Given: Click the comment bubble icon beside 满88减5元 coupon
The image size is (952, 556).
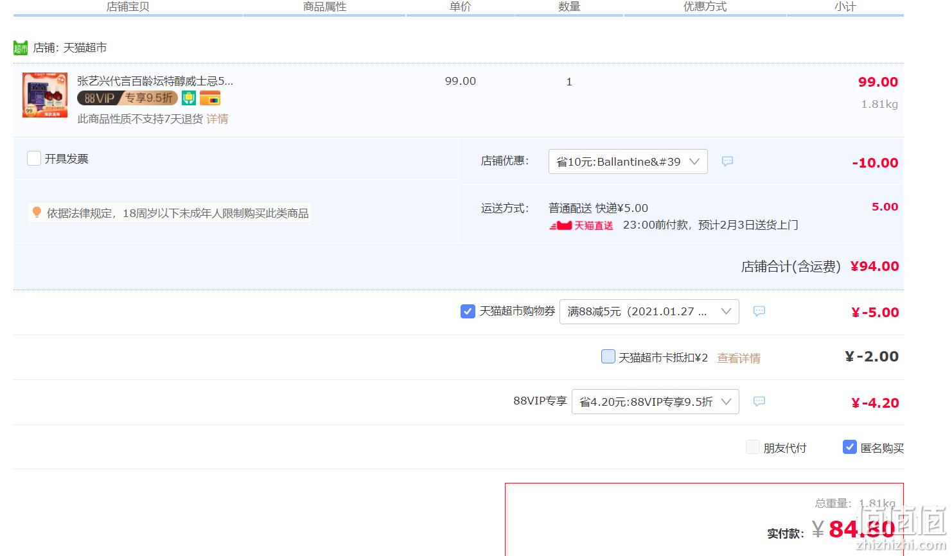Looking at the screenshot, I should [759, 311].
